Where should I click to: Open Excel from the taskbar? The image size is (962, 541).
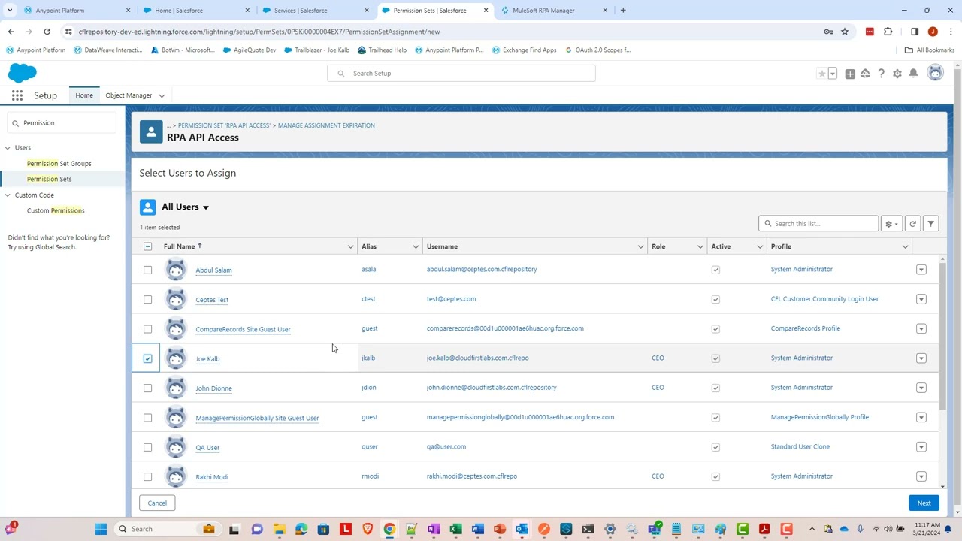tap(455, 529)
